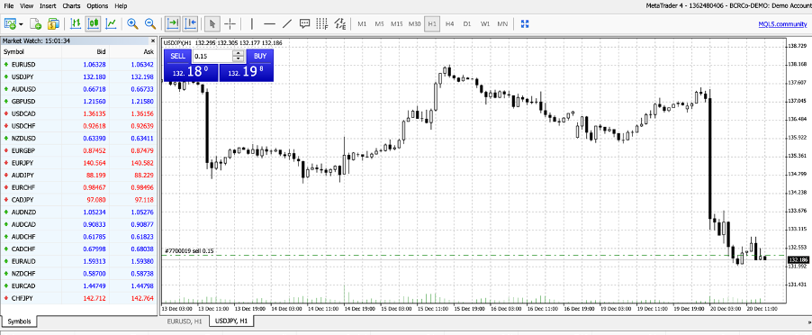Screen dimensions: 812x335
Task: Select the Crosshair tool
Action: [230, 23]
